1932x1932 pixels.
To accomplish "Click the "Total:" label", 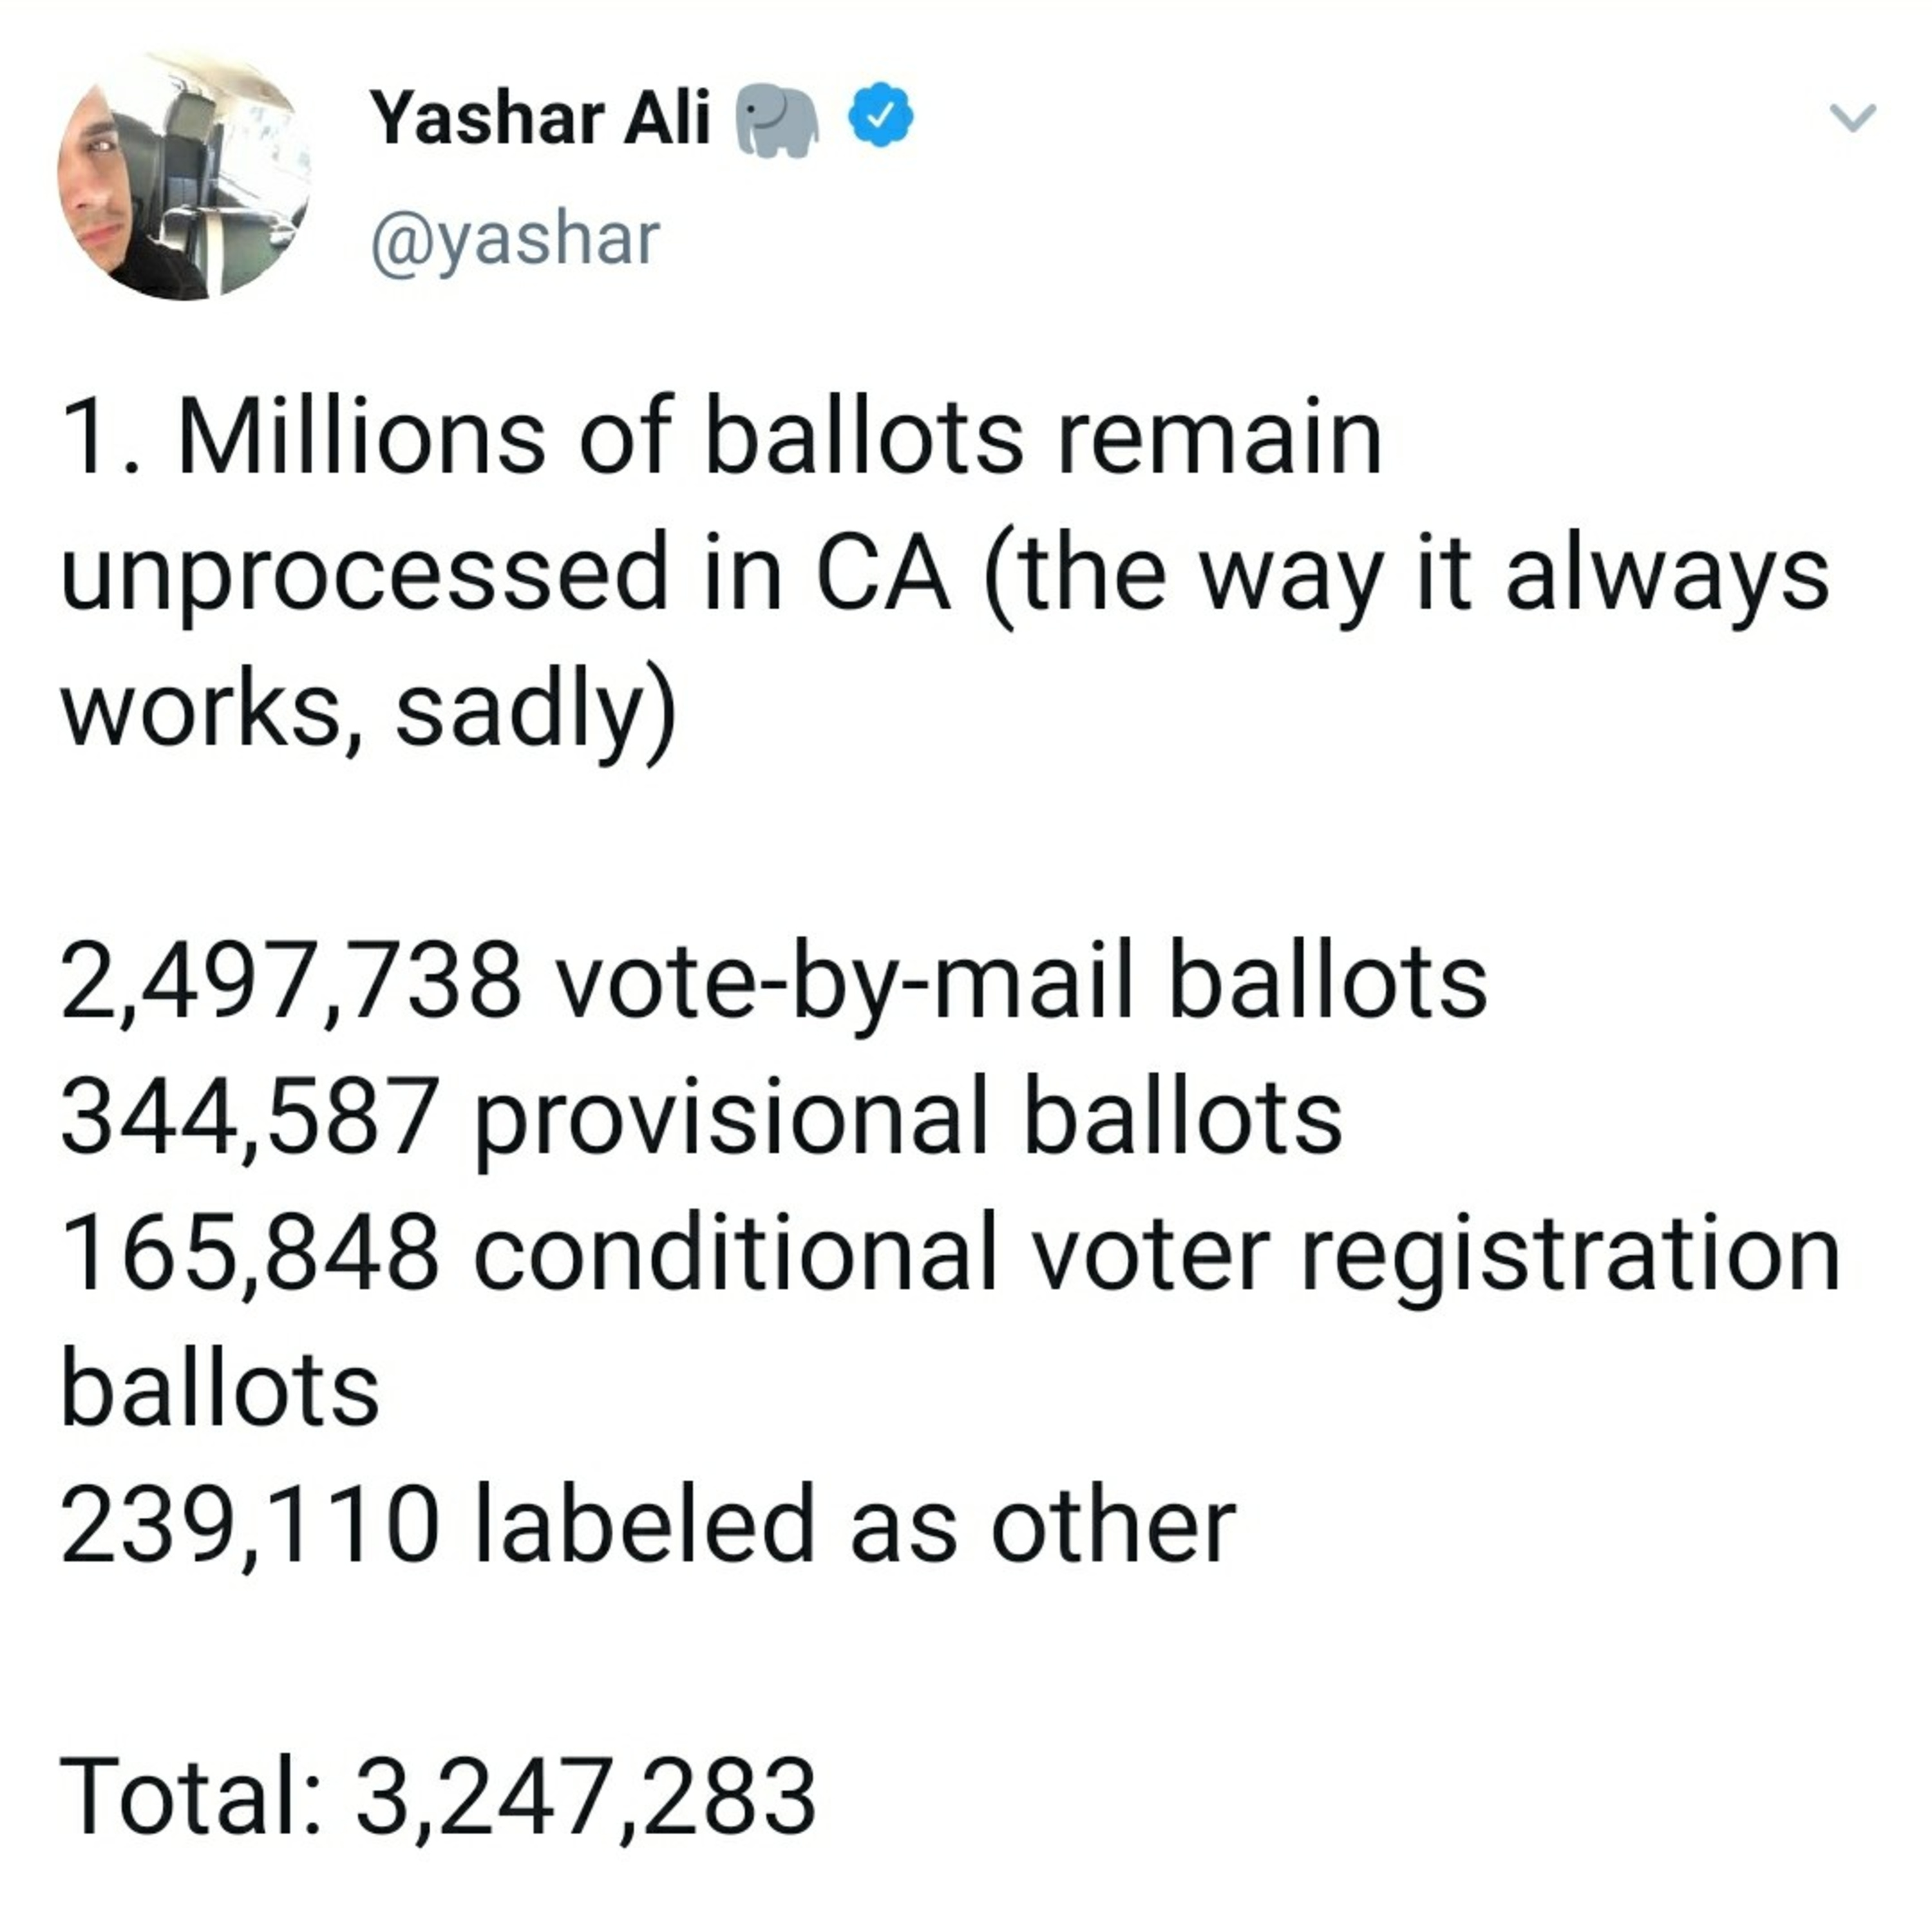I will pyautogui.click(x=190, y=1796).
